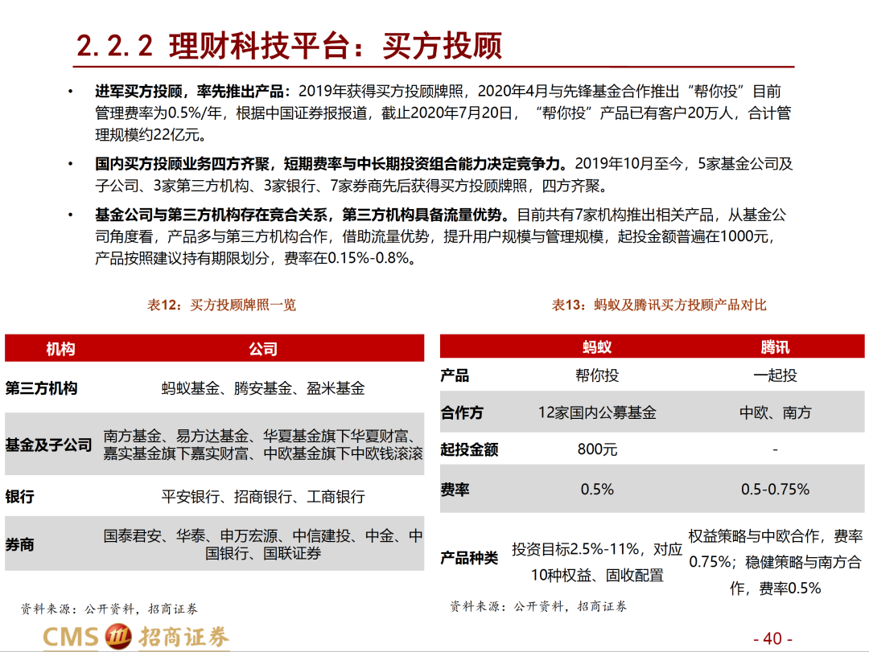Viewport: 869px width, 652px height.
Task: Click the cell '投资目标2.5%-11%，对应10种权益、固收配置'
Action: point(597,562)
